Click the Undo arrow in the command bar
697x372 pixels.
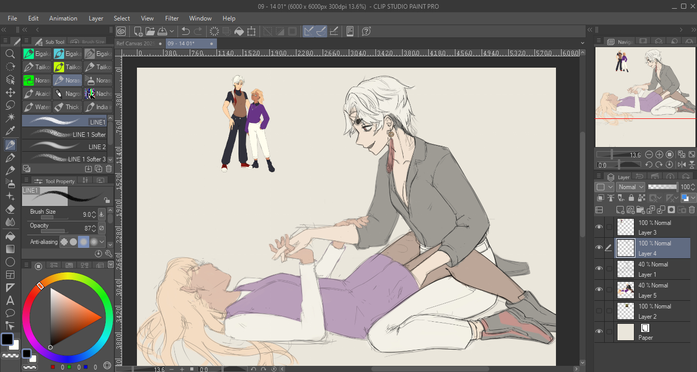pos(186,31)
